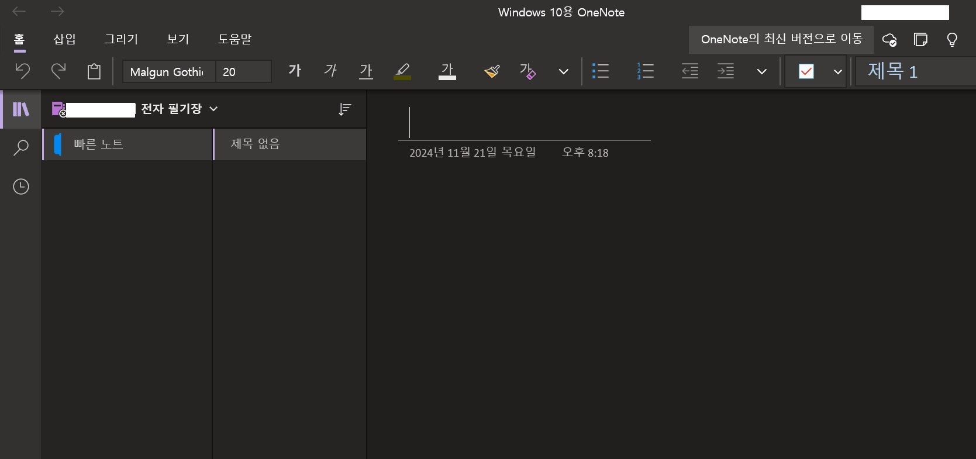
Task: Insert a numbered list
Action: [x=645, y=71]
